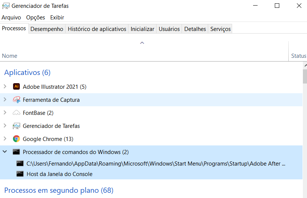Image resolution: width=307 pixels, height=198 pixels.
Task: Click the vertical scrollbar thumb
Action: pos(305,76)
